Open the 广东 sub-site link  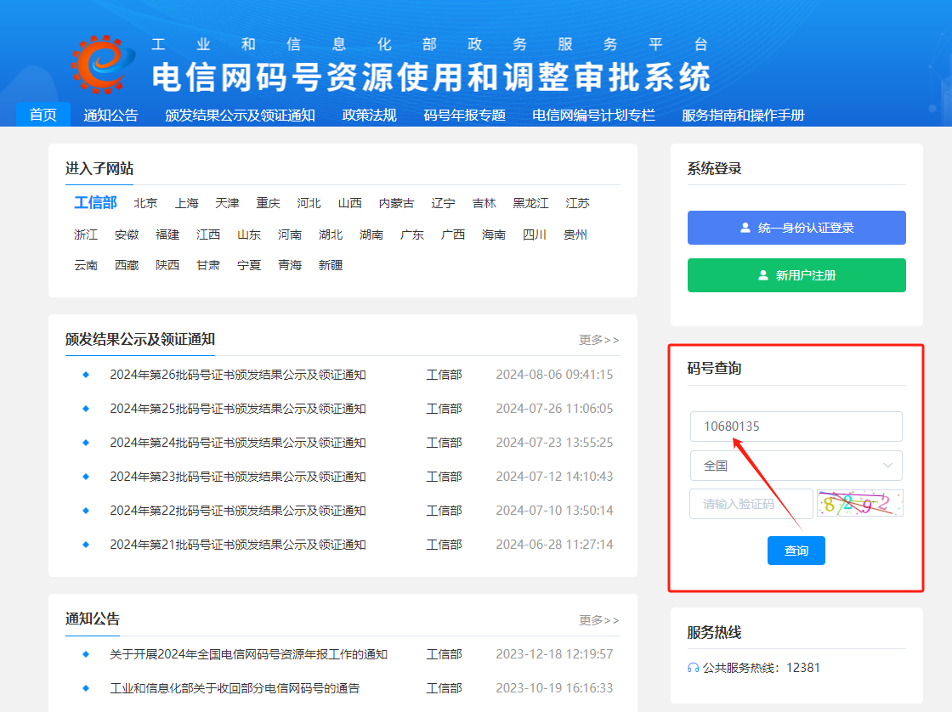412,235
